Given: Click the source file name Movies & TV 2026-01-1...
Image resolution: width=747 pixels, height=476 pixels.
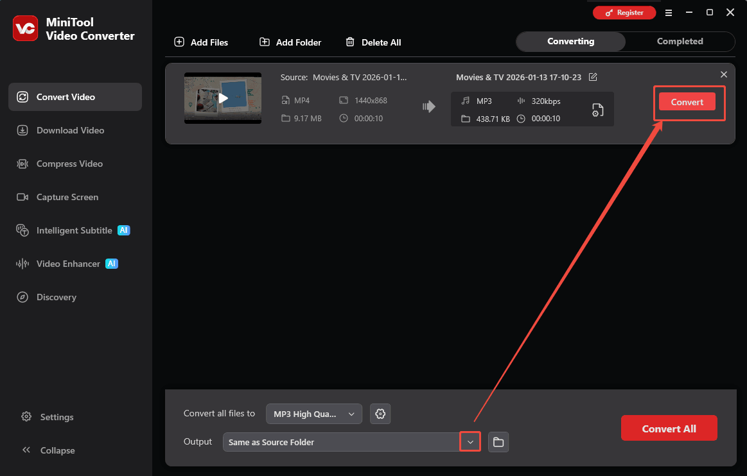Looking at the screenshot, I should click(360, 78).
